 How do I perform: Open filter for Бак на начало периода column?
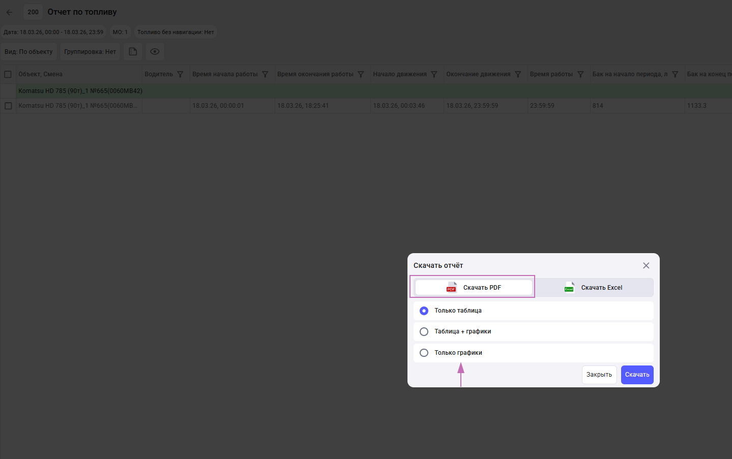675,74
